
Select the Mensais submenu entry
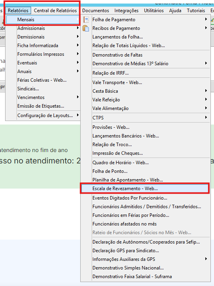coord(43,20)
